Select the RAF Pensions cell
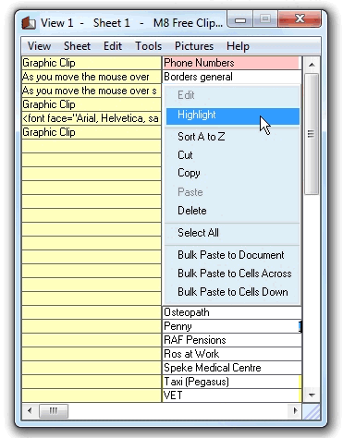 (231, 340)
